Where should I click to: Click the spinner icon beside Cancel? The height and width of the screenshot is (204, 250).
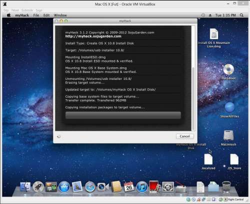(x=58, y=137)
